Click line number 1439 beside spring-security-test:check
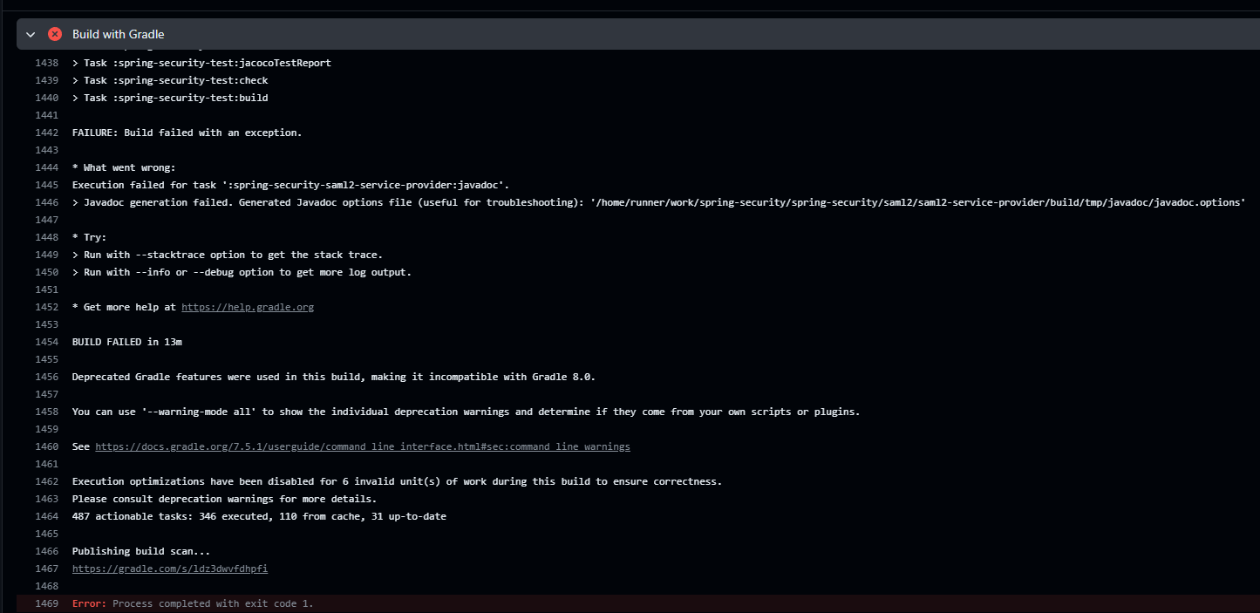 point(46,80)
